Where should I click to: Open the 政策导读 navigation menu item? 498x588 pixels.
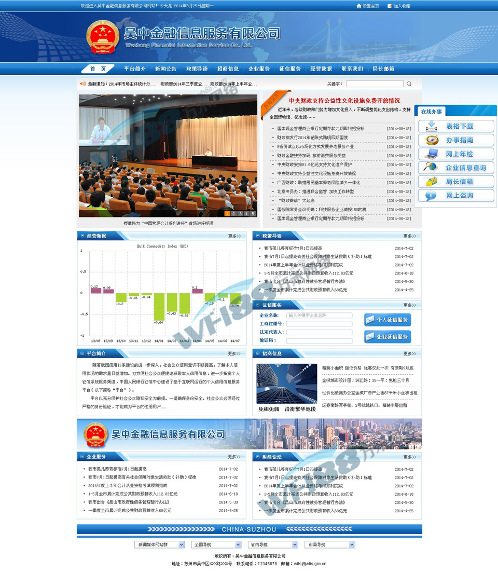pyautogui.click(x=197, y=69)
